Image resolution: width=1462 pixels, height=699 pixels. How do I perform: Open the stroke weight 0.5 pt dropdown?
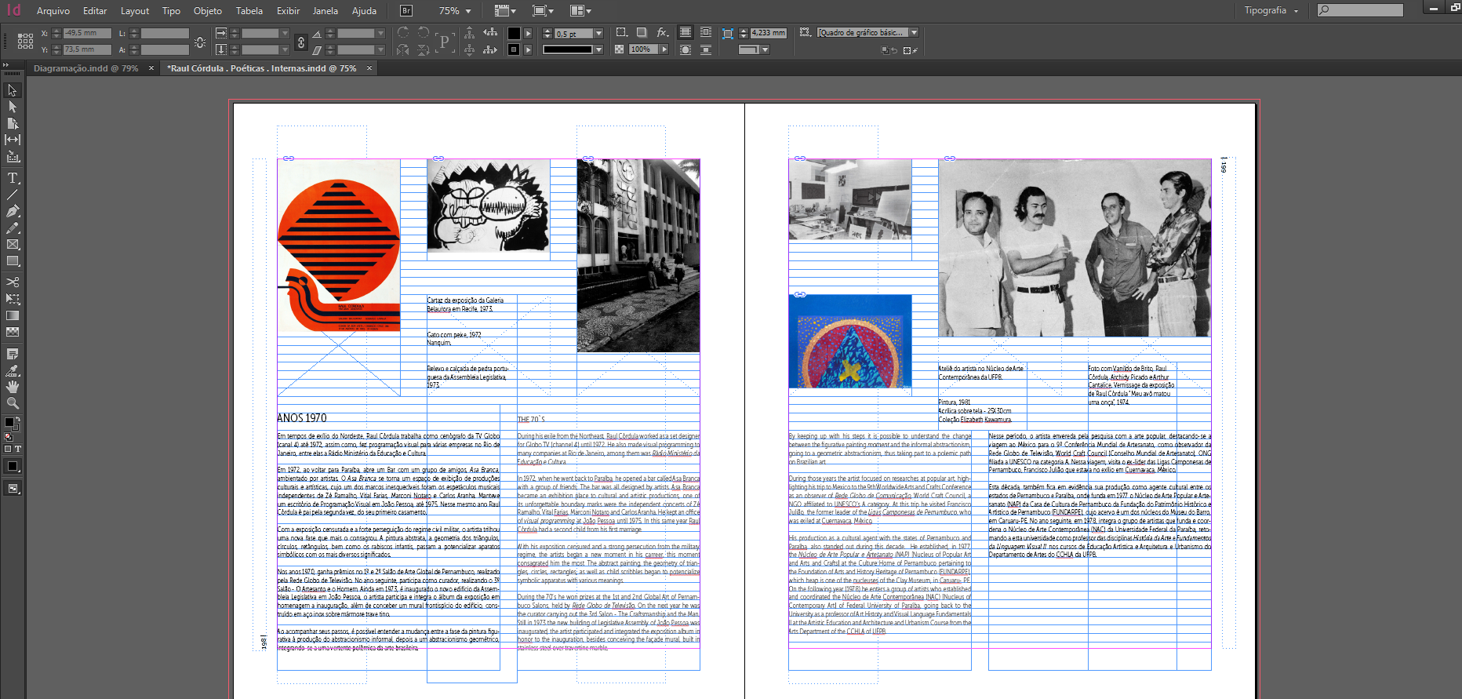point(599,33)
